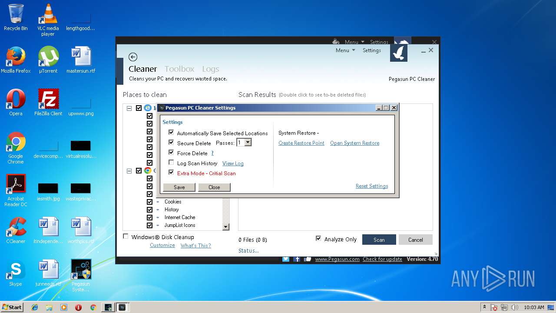Click the Cancel button
This screenshot has width=556, height=313.
(x=415, y=240)
